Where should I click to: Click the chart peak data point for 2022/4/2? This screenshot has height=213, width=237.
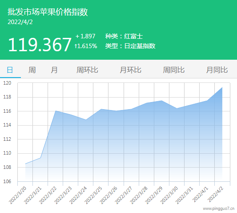pos(222,87)
